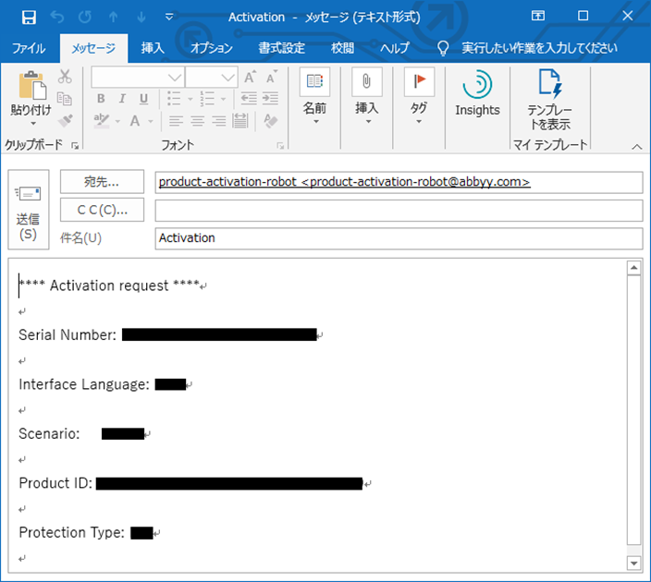Increase font size with the large A icon

point(250,78)
